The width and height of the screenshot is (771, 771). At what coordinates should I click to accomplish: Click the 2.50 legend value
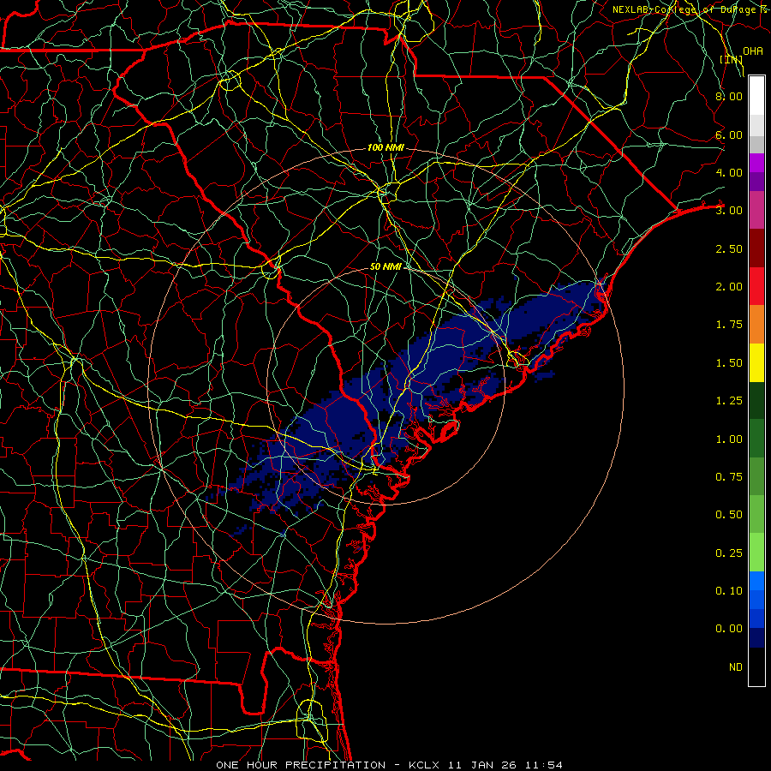coord(729,248)
